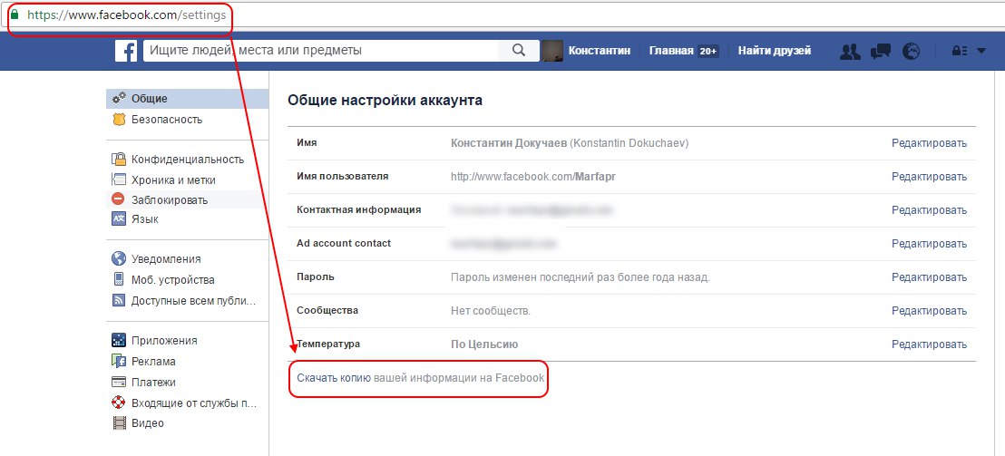Screen dimensions: 1005x456
Task: Click the red block icon beside Заблокировать
Action: point(119,199)
